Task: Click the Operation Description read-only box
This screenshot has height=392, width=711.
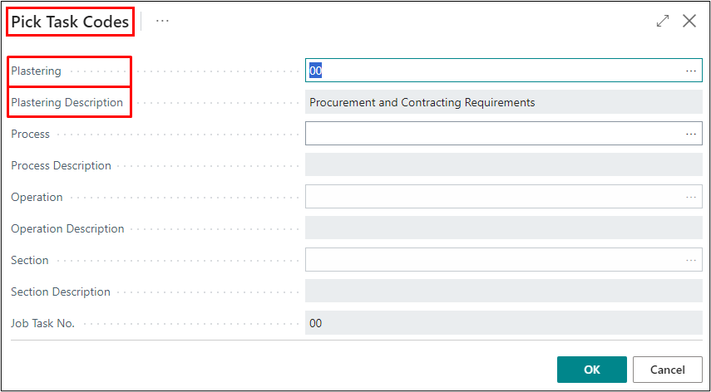Action: click(503, 228)
